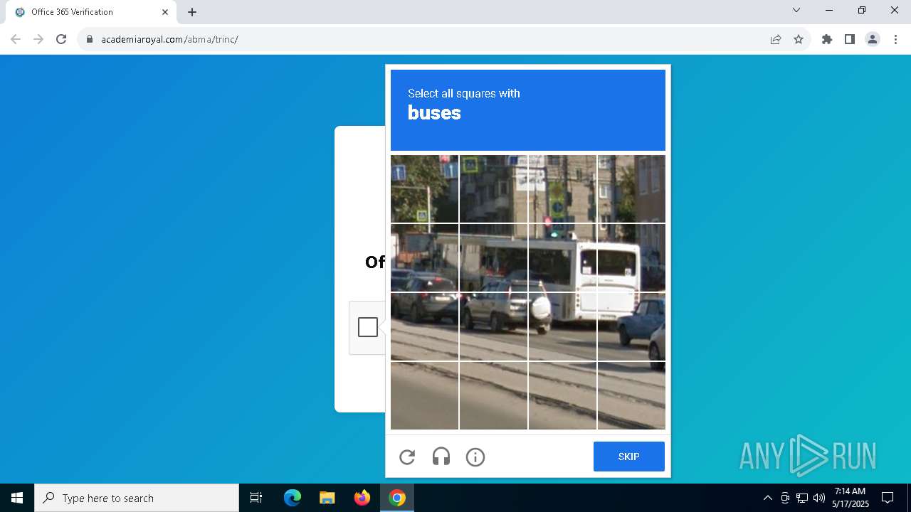Viewport: 911px width, 512px height.
Task: Click the Type here to search box
Action: (x=137, y=498)
